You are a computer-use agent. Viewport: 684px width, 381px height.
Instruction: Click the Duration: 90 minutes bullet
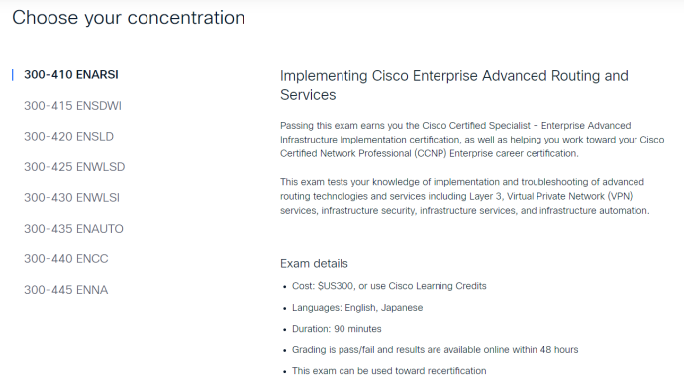coord(337,329)
